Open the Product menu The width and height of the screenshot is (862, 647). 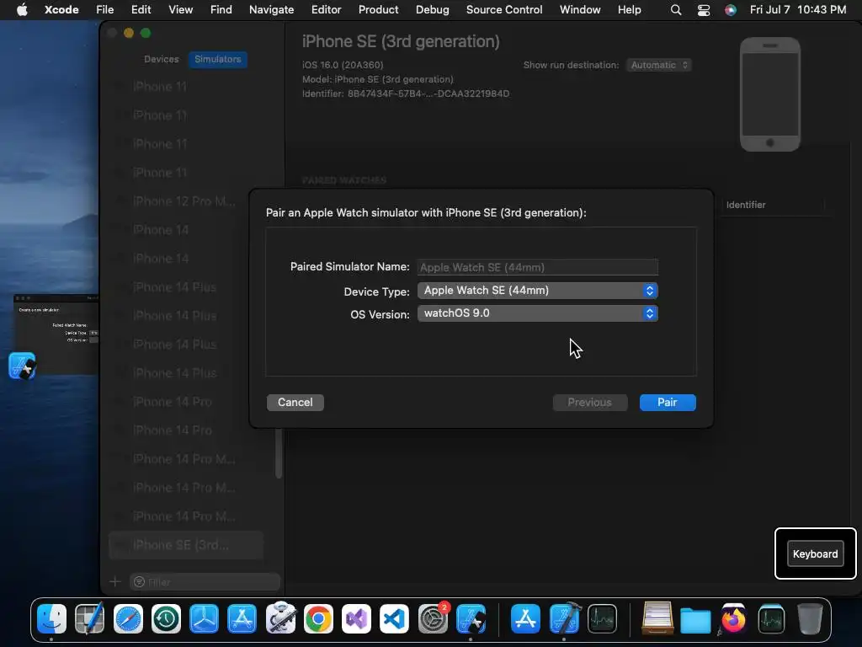tap(378, 10)
